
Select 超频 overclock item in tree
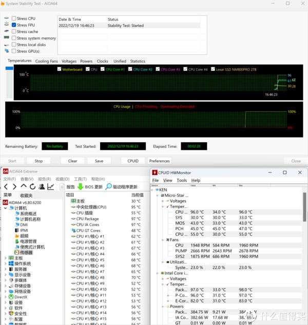coord(24,236)
